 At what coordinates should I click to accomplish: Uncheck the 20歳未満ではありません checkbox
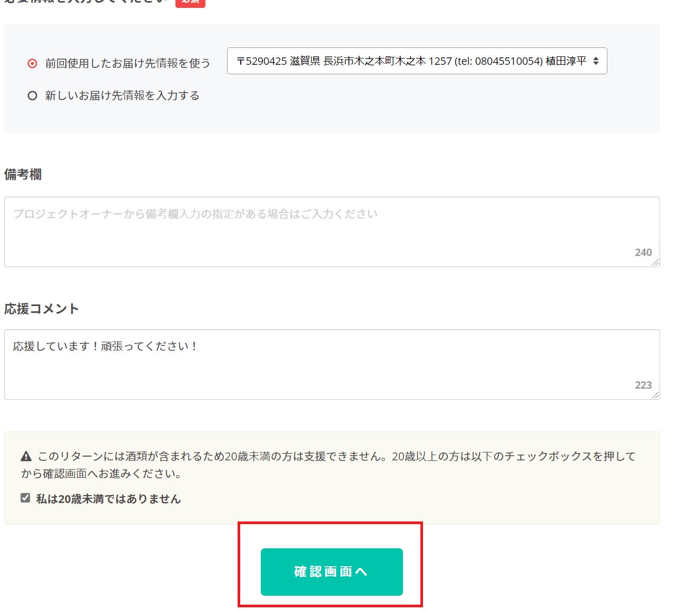click(x=25, y=498)
